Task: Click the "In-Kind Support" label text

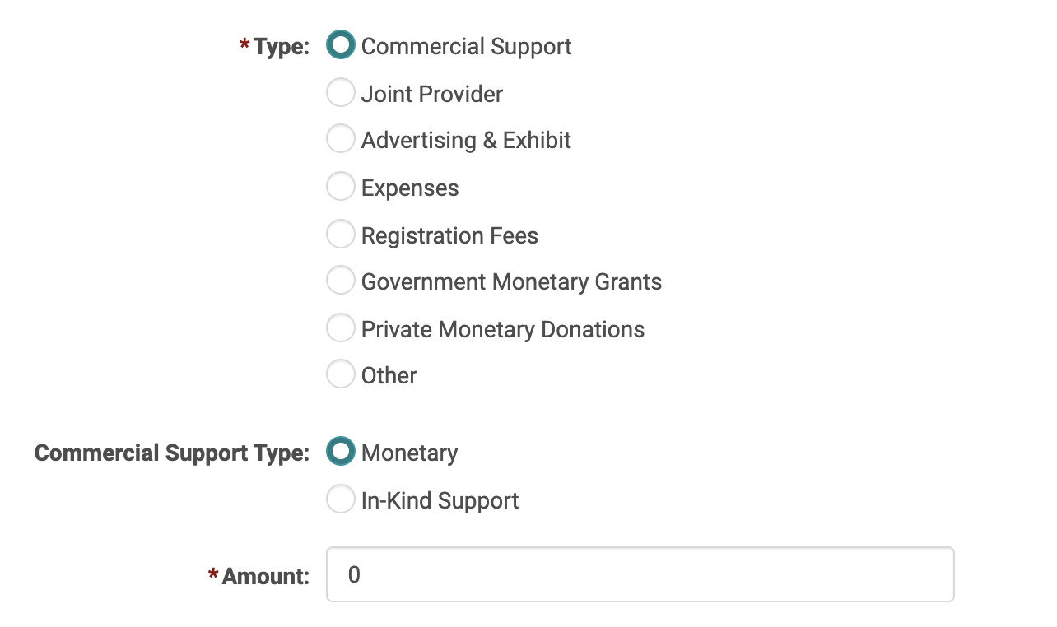Action: tap(440, 501)
